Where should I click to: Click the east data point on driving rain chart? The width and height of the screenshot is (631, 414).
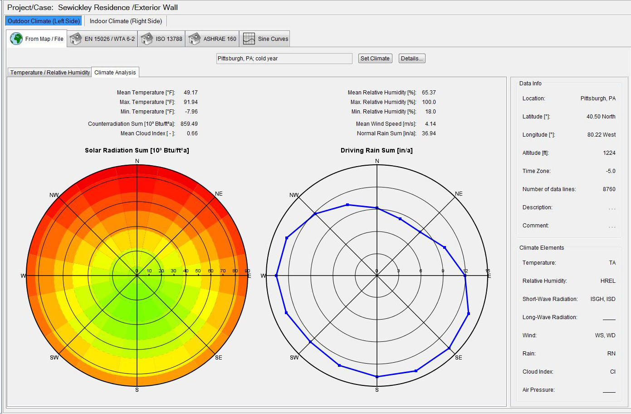click(465, 276)
